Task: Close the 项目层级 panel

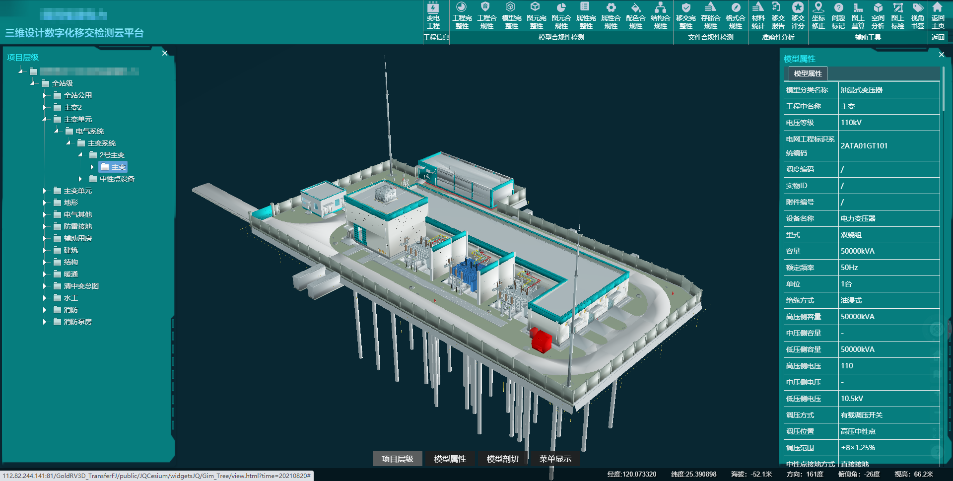Action: point(165,53)
